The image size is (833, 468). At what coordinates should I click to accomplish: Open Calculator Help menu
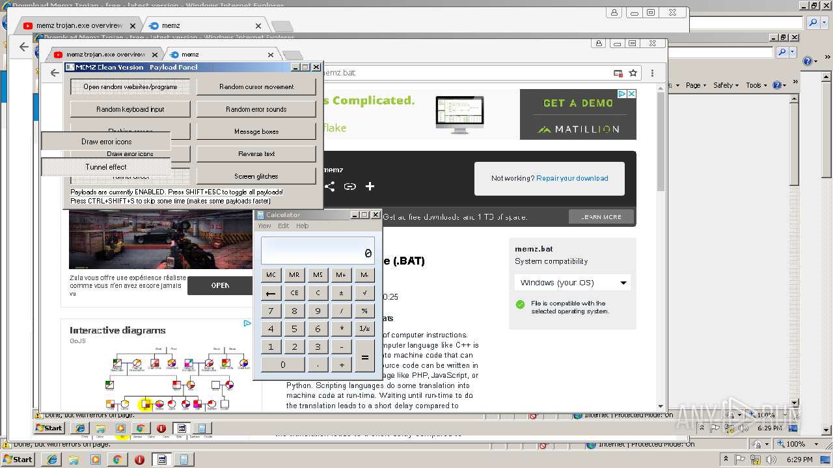pyautogui.click(x=303, y=226)
